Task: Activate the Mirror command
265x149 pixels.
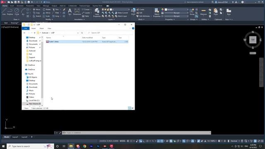Action: coord(47,13)
